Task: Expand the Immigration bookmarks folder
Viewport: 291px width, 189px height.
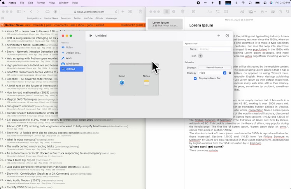Action: [x=35, y=18]
